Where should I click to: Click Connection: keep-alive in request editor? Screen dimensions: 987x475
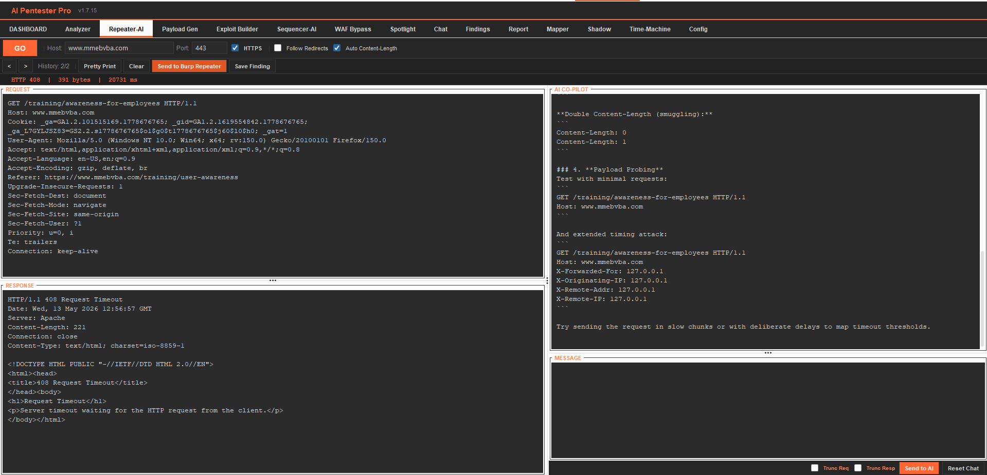point(52,251)
